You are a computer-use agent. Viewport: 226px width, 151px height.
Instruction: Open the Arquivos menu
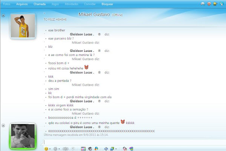pyautogui.click(x=22, y=4)
